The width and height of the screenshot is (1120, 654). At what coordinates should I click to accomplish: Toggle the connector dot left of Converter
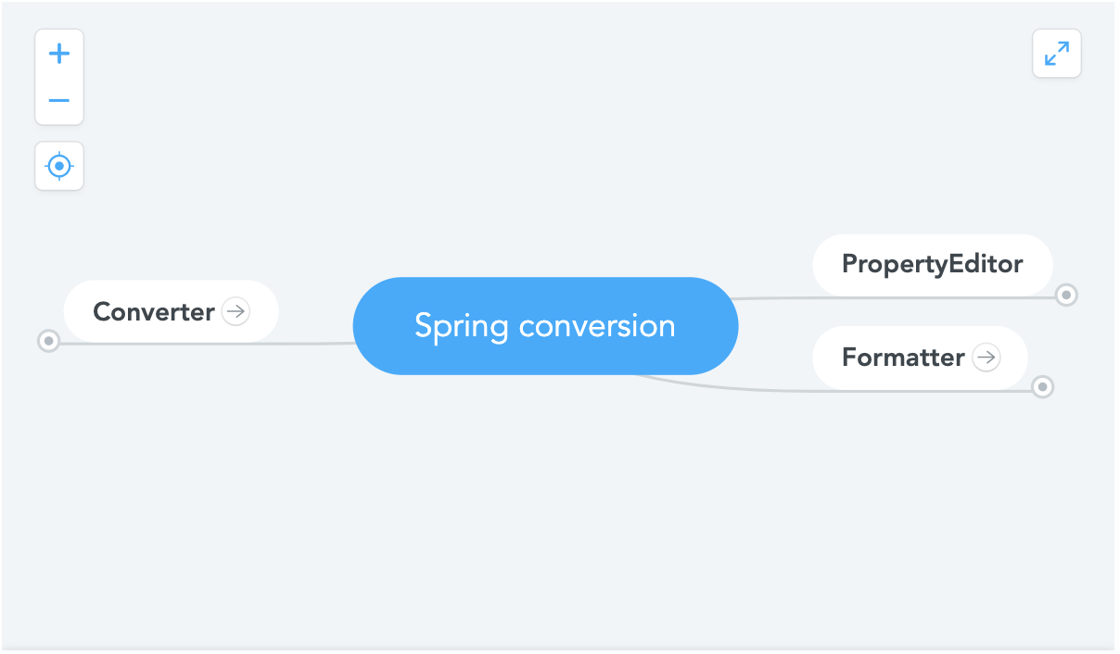point(48,341)
